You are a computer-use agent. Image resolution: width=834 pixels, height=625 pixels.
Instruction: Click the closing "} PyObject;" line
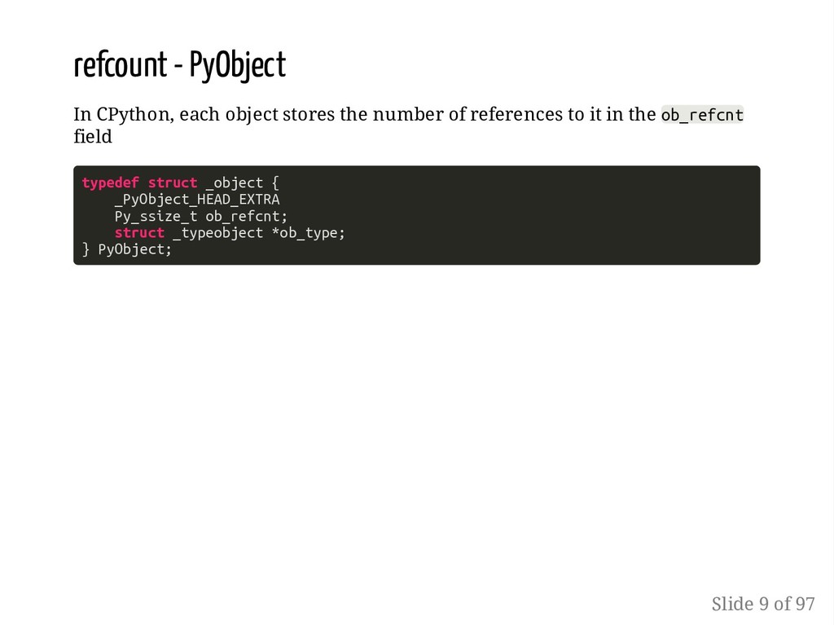tap(127, 249)
